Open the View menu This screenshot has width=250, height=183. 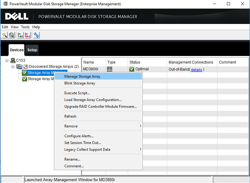14,27
